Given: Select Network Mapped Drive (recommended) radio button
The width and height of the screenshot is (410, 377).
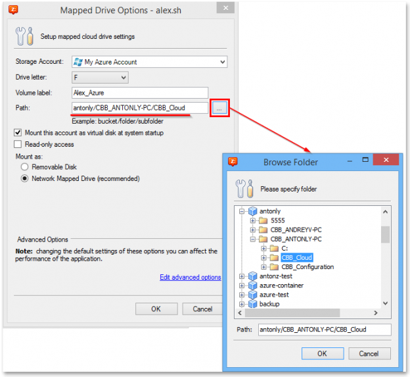Looking at the screenshot, I should (x=24, y=178).
